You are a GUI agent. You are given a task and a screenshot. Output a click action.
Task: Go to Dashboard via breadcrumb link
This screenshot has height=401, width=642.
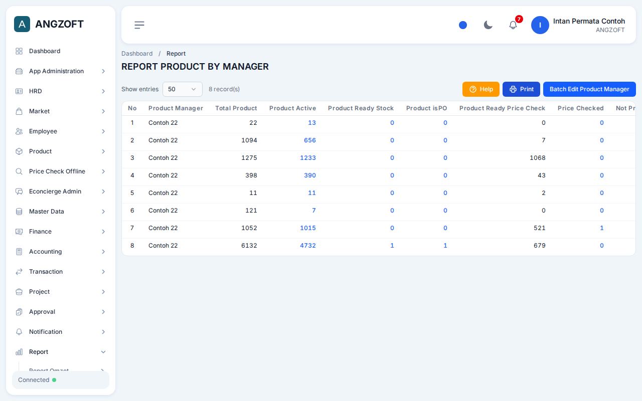pyautogui.click(x=137, y=54)
